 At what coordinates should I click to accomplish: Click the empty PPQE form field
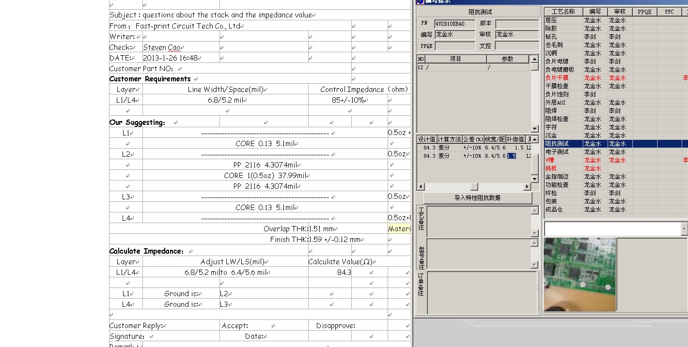[x=454, y=46]
